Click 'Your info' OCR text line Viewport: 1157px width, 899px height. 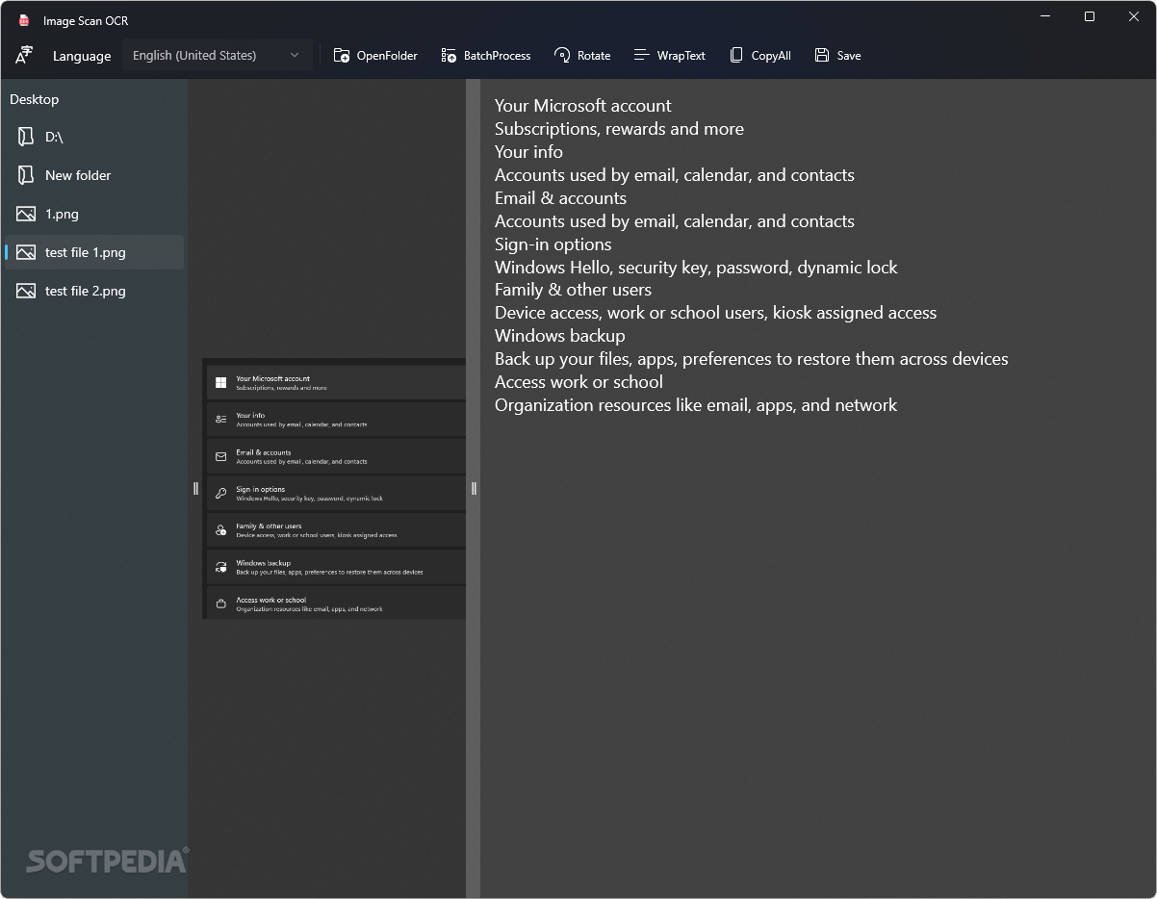528,152
